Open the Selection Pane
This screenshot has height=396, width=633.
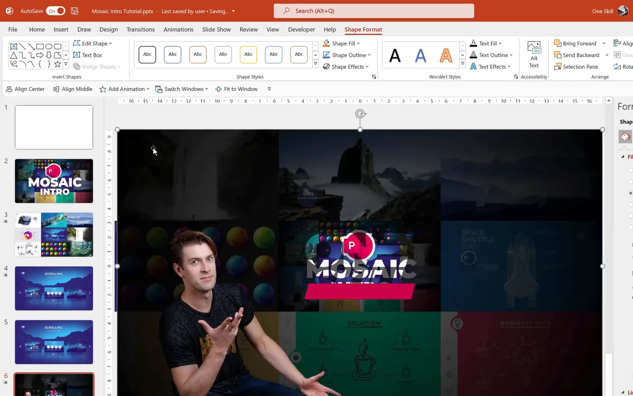[x=576, y=67]
